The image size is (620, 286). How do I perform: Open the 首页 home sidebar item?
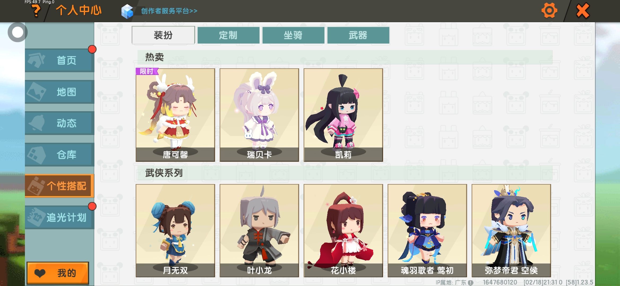pos(60,60)
